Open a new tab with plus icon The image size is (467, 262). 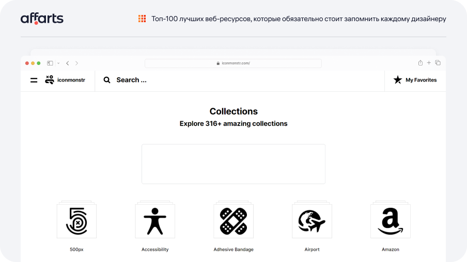429,63
